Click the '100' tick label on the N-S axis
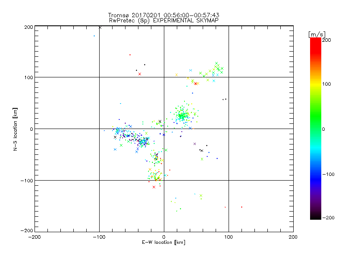This screenshot has width=345, height=258. pyautogui.click(x=28, y=77)
